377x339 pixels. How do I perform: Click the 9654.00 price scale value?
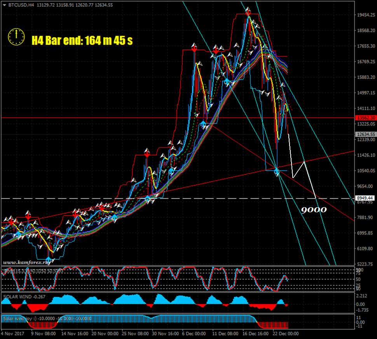tap(365, 186)
